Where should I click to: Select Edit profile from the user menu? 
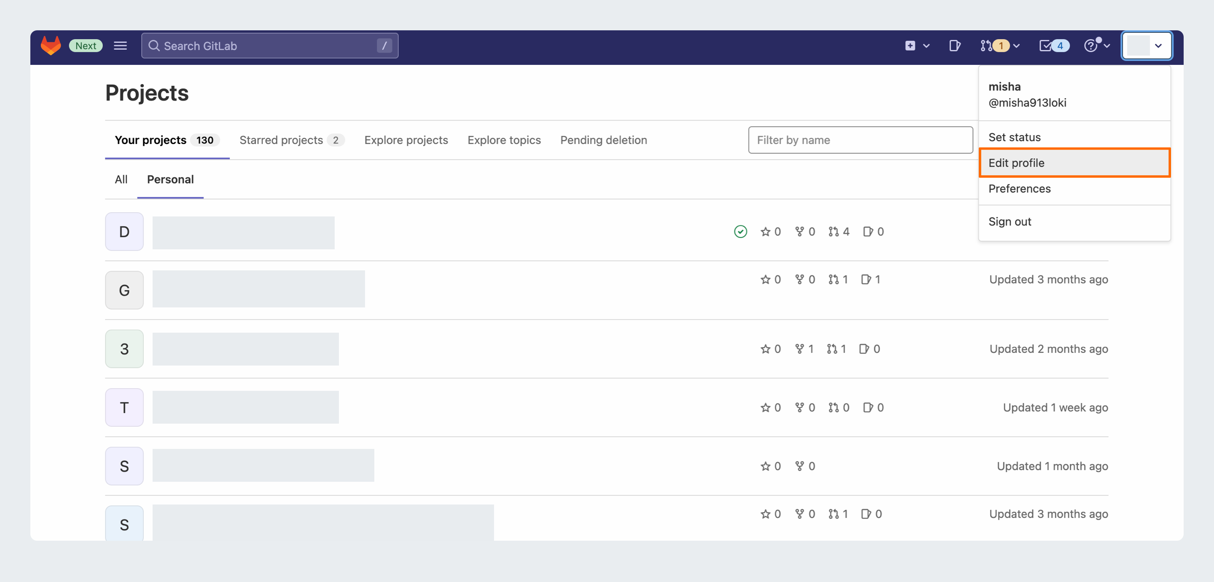pyautogui.click(x=1017, y=163)
